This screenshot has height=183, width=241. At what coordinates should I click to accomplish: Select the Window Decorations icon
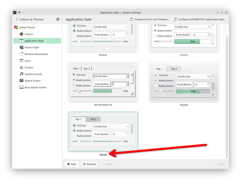tap(21, 54)
